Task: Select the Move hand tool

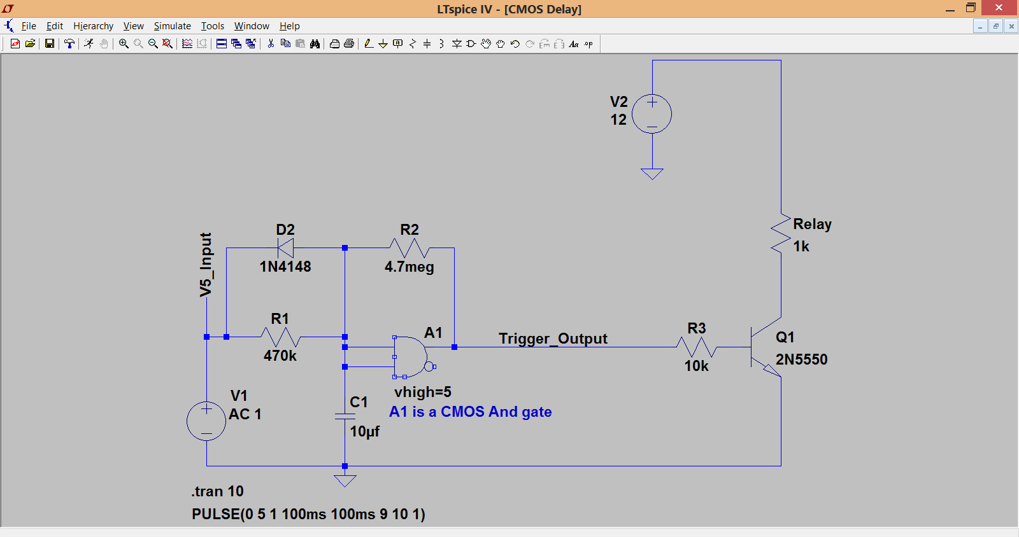Action: point(486,44)
